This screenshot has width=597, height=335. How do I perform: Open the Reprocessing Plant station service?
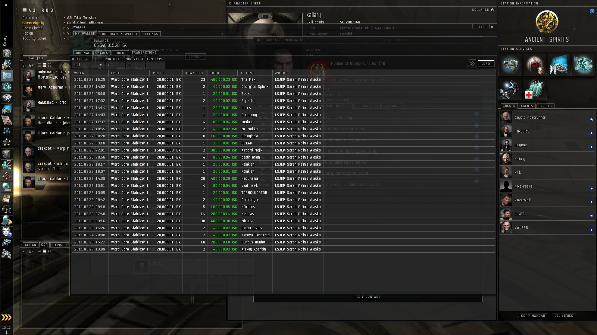click(583, 65)
